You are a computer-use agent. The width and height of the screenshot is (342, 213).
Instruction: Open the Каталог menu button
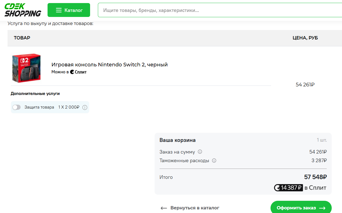(x=69, y=10)
